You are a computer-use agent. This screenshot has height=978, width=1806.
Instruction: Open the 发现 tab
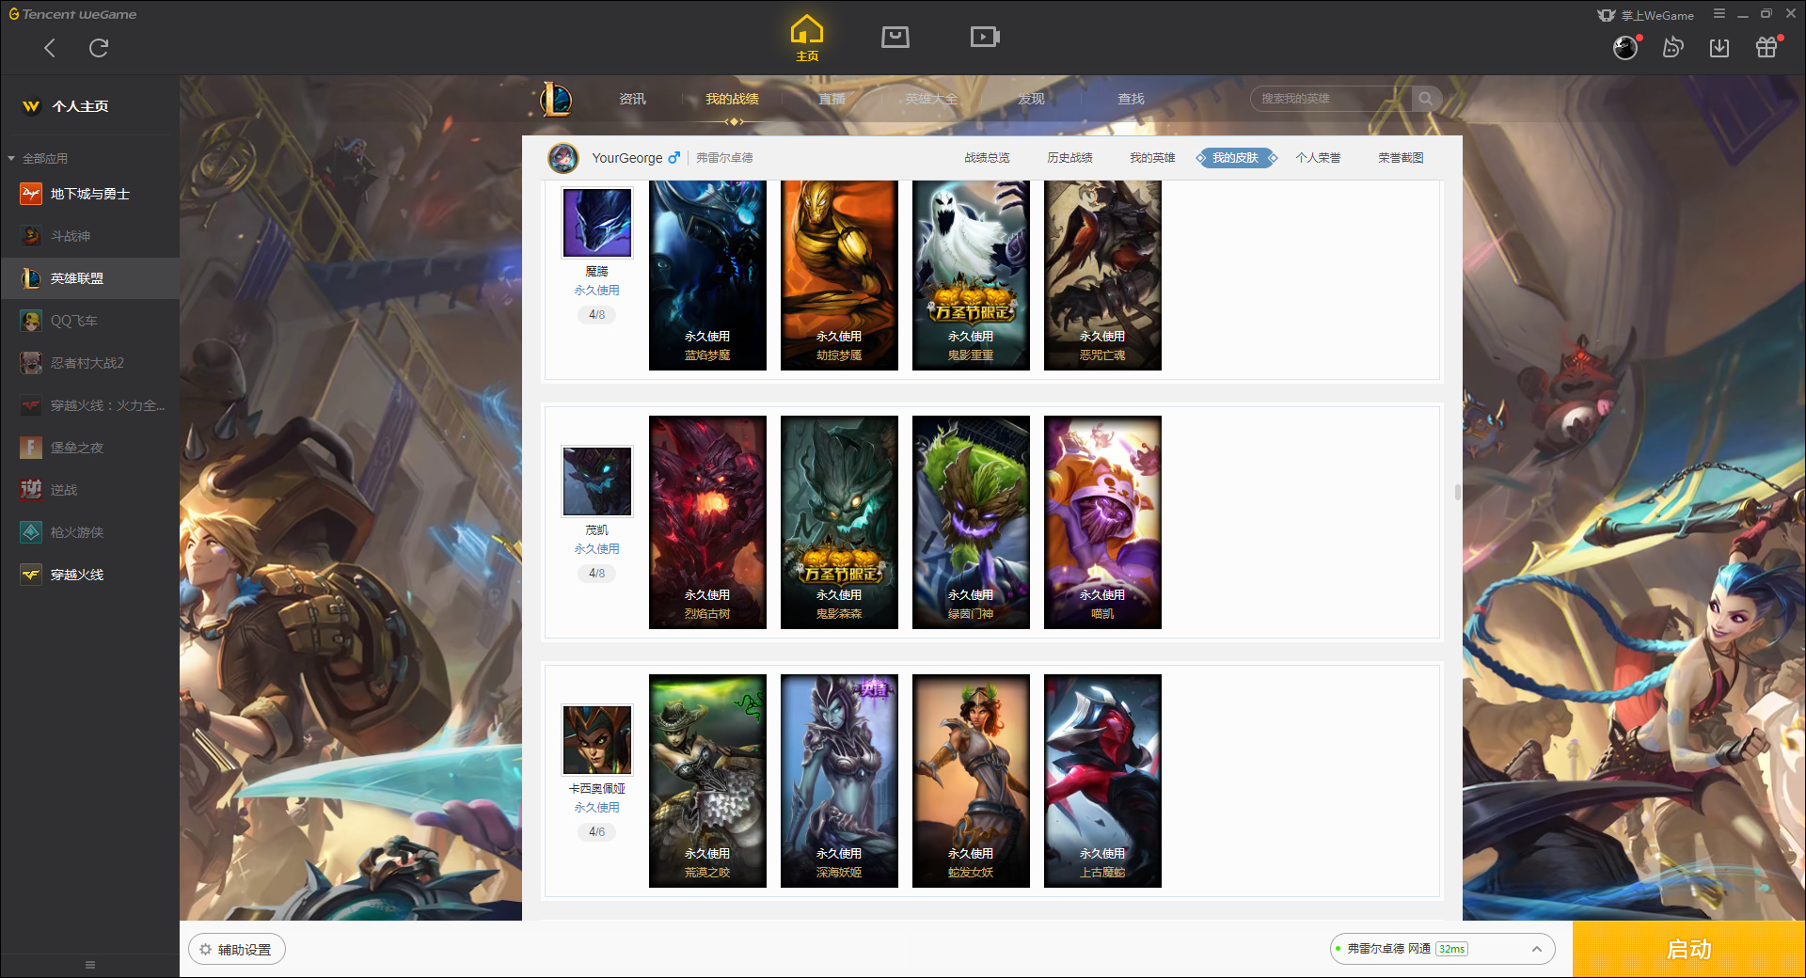[x=1031, y=99]
